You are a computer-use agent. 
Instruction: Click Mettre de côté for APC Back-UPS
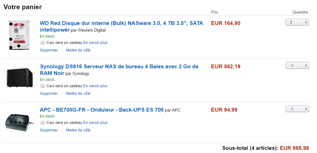[x=78, y=130]
